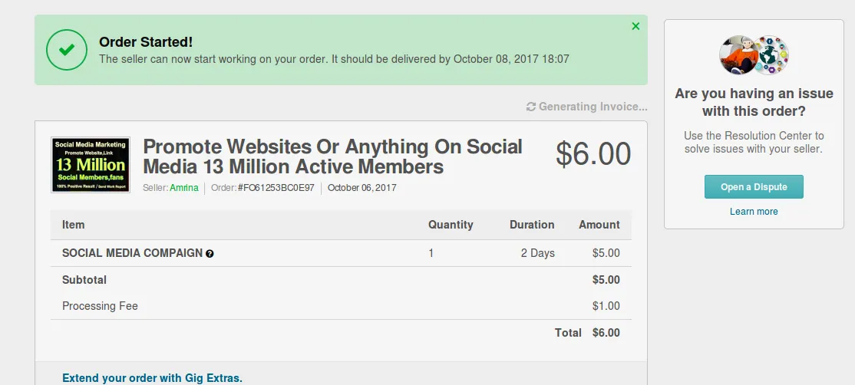Click the Item column header

[x=73, y=225]
